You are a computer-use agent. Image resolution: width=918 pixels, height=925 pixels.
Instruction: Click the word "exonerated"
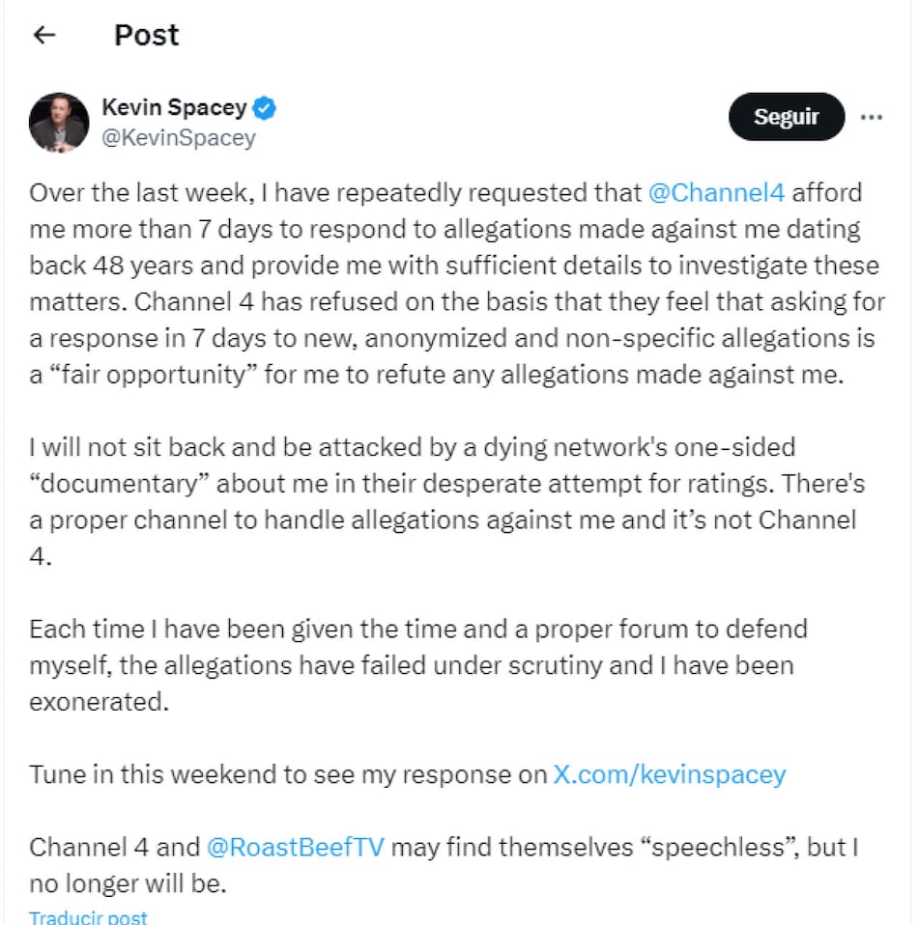[98, 702]
